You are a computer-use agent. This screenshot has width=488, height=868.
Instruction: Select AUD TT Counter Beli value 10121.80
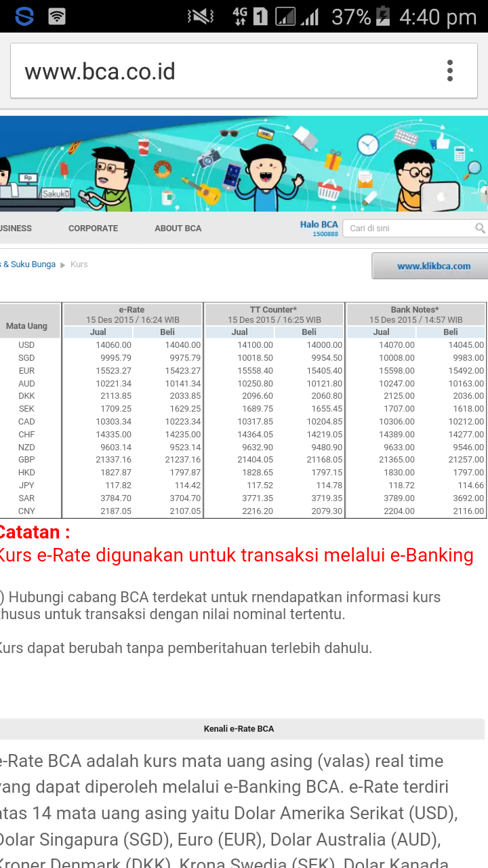click(325, 384)
